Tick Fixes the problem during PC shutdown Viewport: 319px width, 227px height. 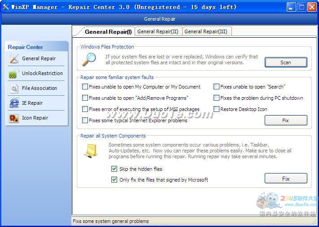216,98
